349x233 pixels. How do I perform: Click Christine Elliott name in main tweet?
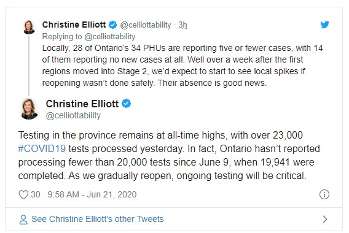82,104
